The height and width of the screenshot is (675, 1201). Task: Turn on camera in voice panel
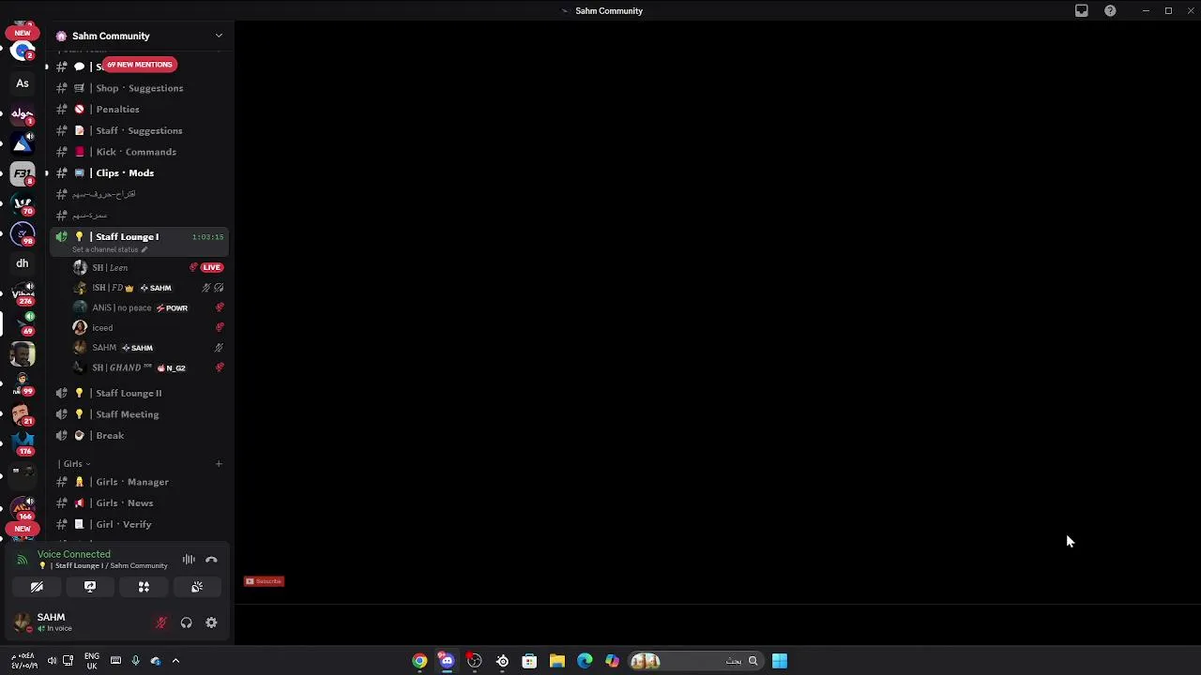(x=37, y=587)
